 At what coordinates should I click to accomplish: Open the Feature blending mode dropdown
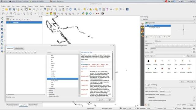pyautogui.click(x=165, y=94)
